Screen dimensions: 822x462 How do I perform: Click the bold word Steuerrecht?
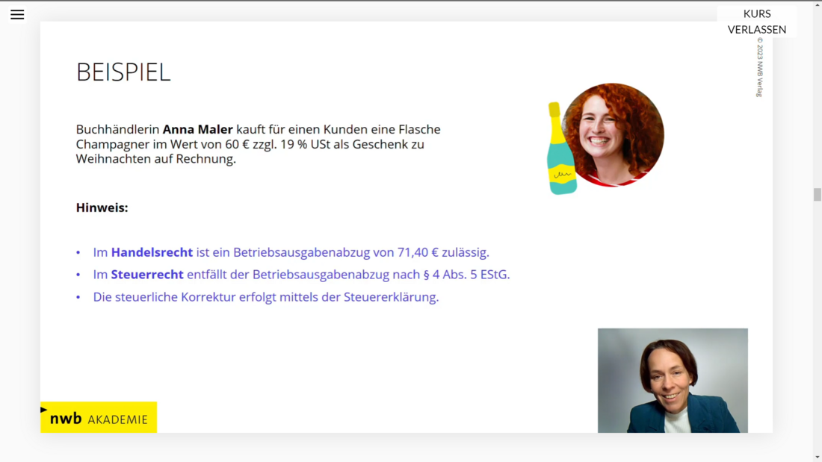tap(147, 275)
